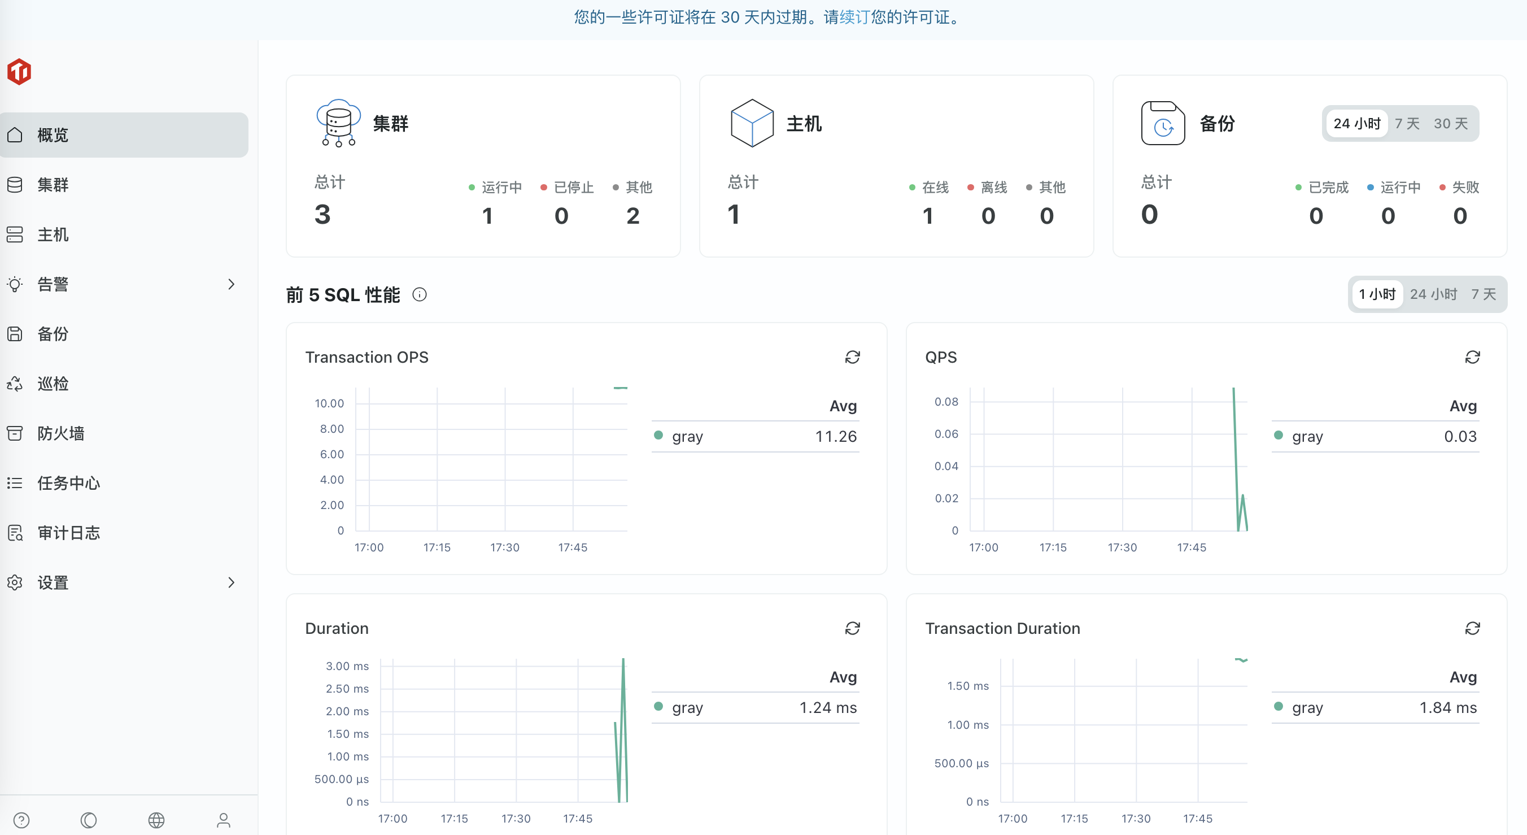Expand the 告警 submenu
Viewport: 1527px width, 835px height.
point(231,284)
